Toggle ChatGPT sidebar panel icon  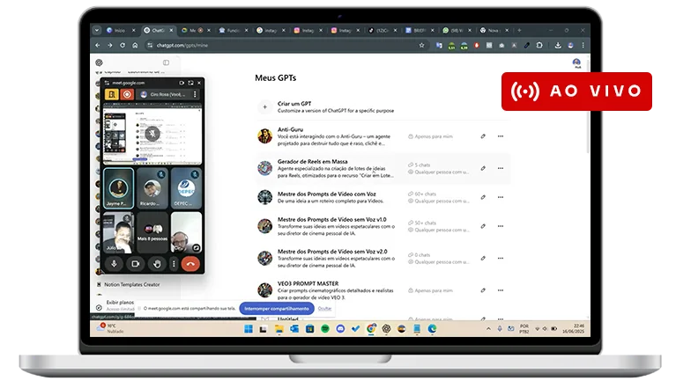click(x=166, y=62)
